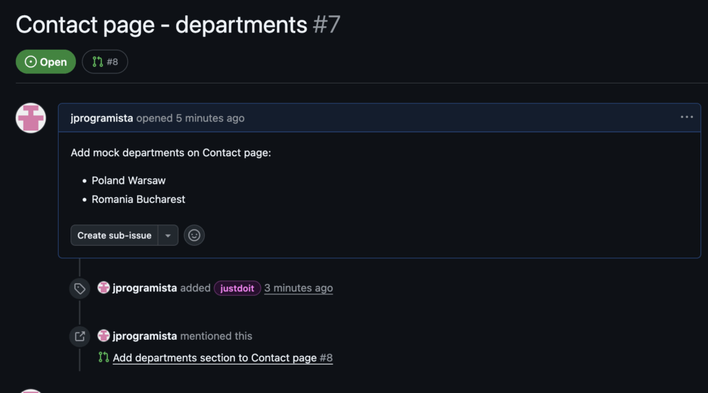This screenshot has width=708, height=393.
Task: Click small avatar in the mentioned this event
Action: tap(104, 336)
